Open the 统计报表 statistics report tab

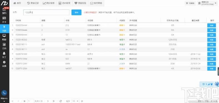49,3
